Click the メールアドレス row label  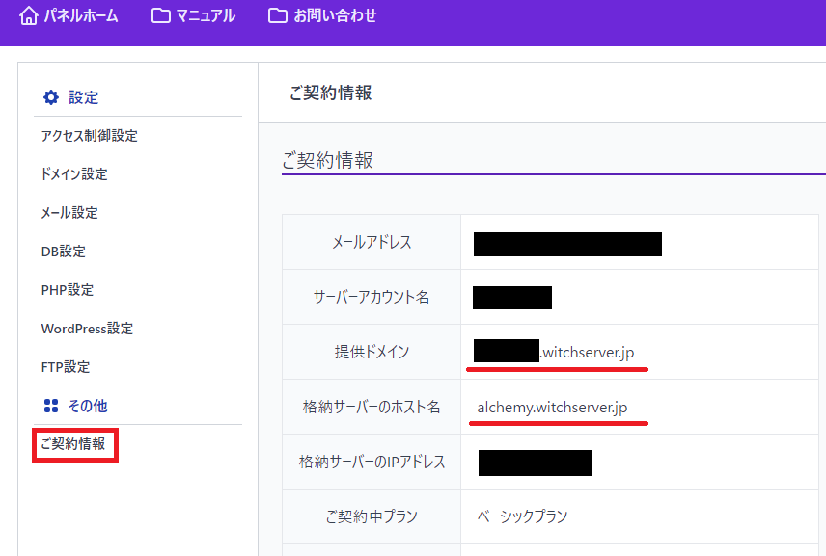click(x=372, y=242)
